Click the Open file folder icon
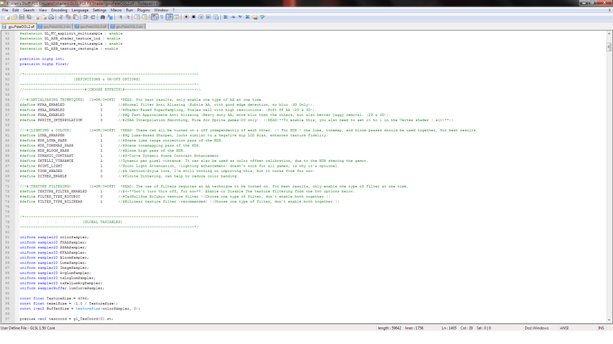 [x=14, y=17]
